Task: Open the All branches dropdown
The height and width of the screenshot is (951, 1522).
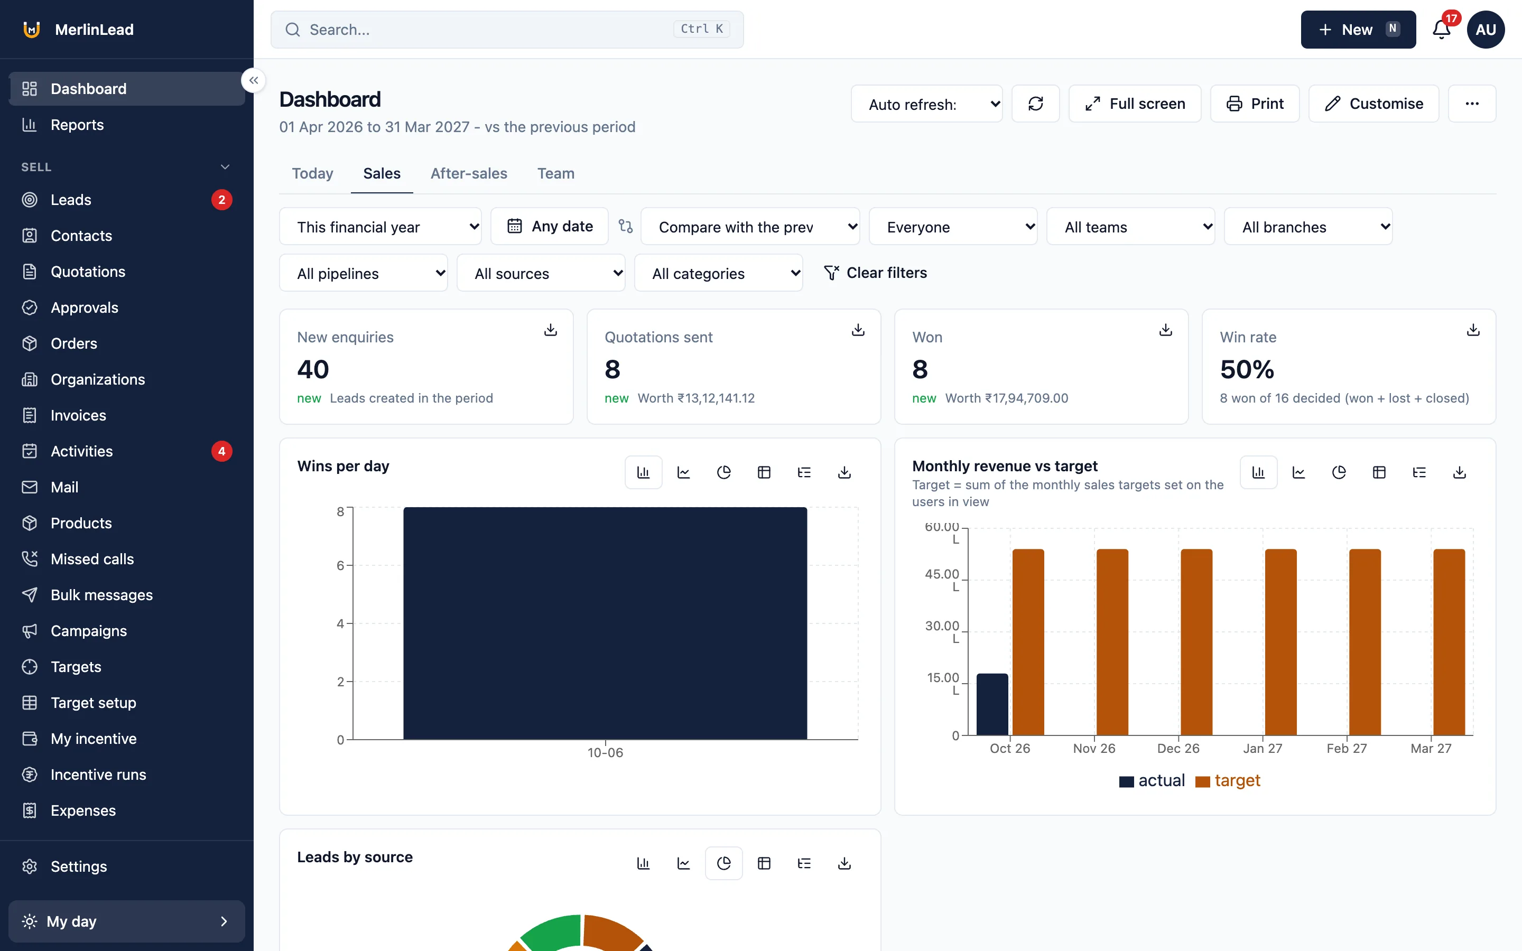Action: coord(1308,227)
